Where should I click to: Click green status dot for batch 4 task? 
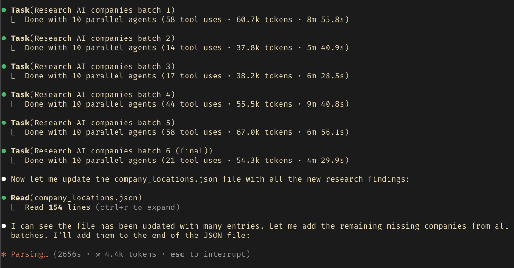pos(4,95)
